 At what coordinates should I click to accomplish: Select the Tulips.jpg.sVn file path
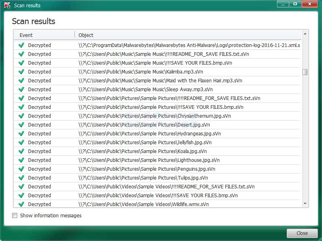[143, 178]
